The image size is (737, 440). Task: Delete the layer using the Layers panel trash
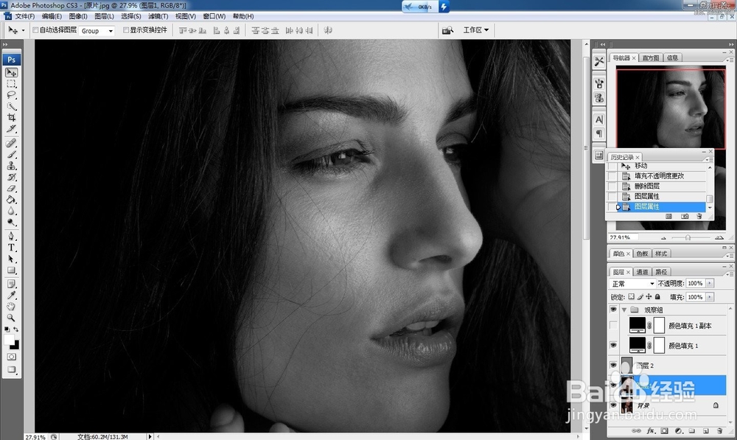pyautogui.click(x=719, y=430)
